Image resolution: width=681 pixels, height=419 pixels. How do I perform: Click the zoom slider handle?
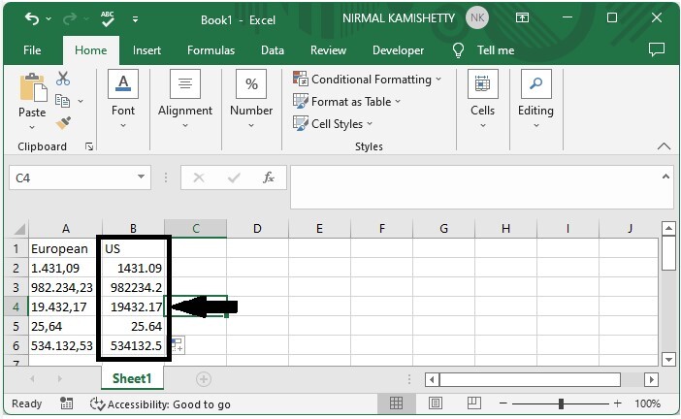pos(561,403)
